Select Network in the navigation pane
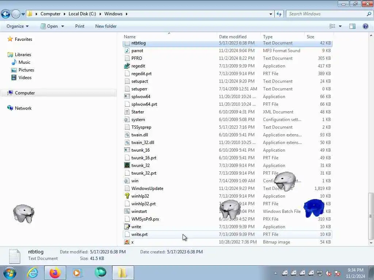The height and width of the screenshot is (280, 374). tap(23, 108)
